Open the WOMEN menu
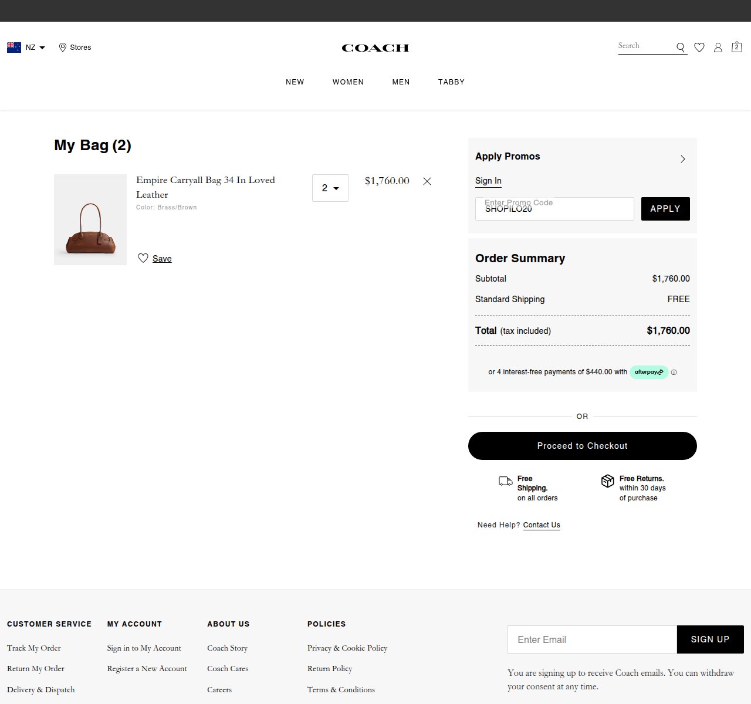 (x=349, y=82)
